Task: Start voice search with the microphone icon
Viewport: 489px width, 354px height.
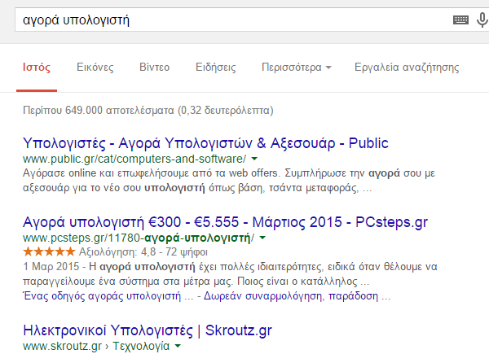Action: (482, 20)
